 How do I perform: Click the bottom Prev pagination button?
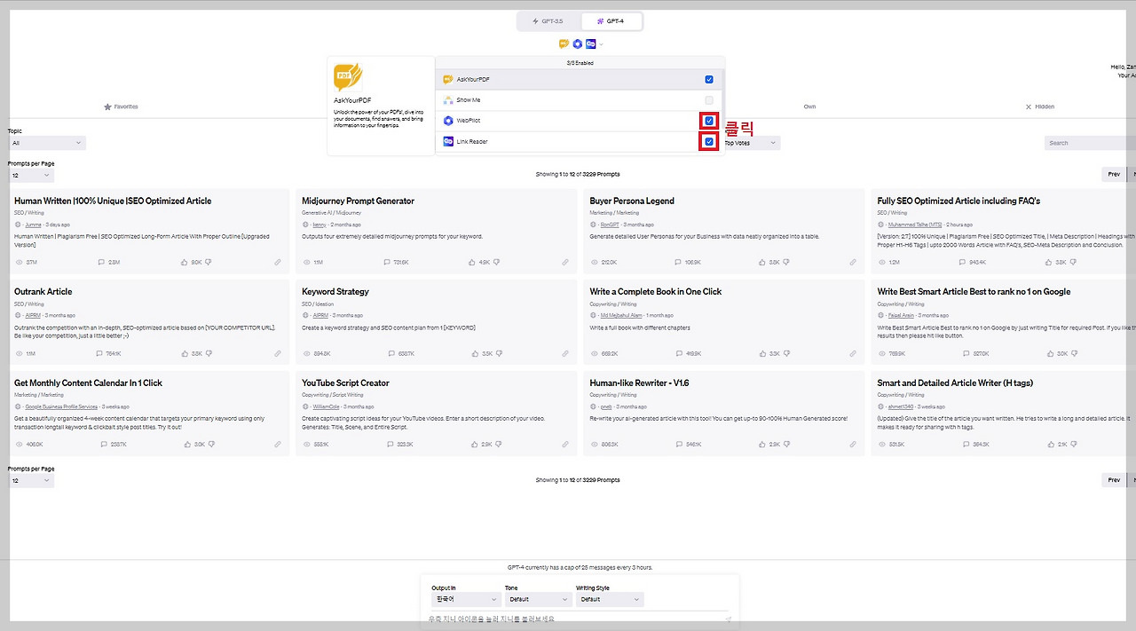1114,480
